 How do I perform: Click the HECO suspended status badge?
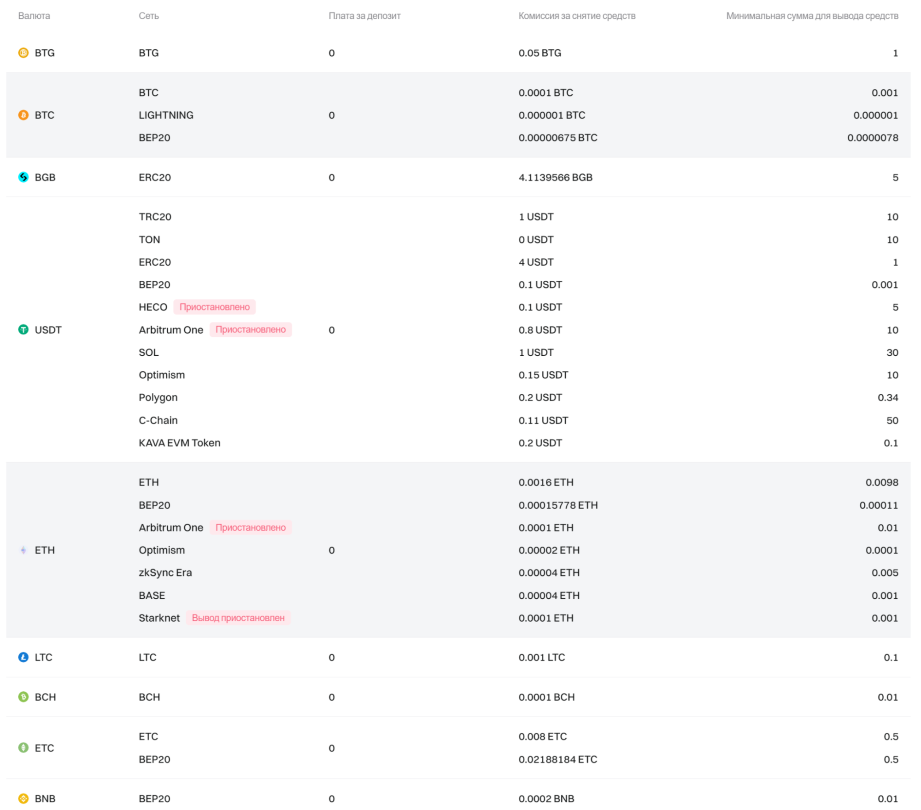214,307
